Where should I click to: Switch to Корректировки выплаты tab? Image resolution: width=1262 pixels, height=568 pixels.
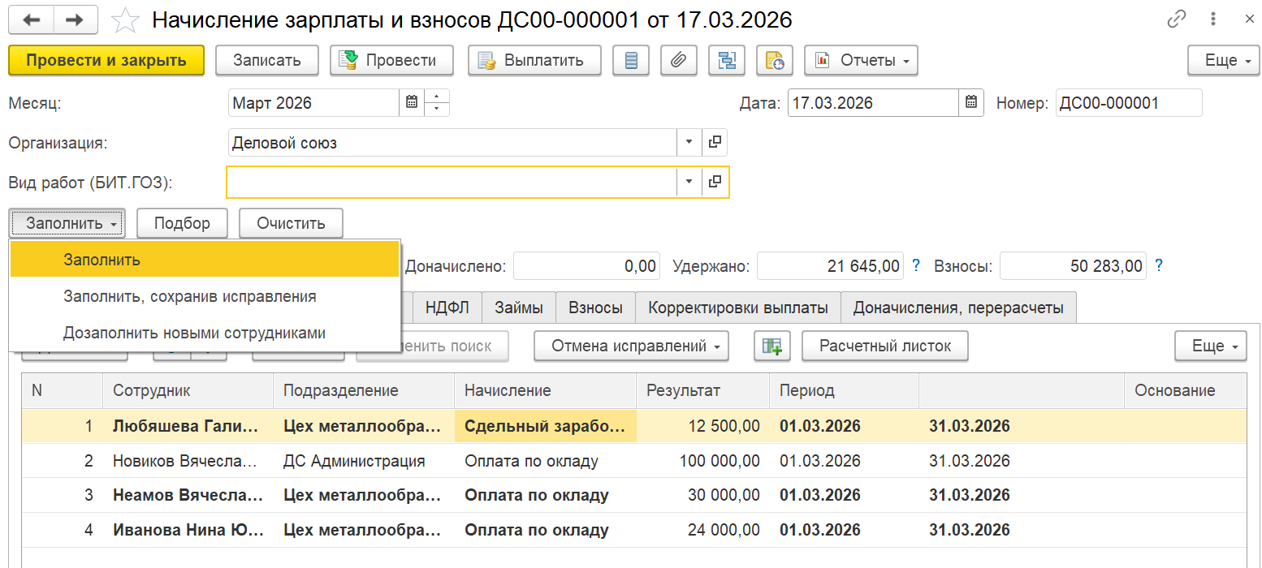point(737,308)
